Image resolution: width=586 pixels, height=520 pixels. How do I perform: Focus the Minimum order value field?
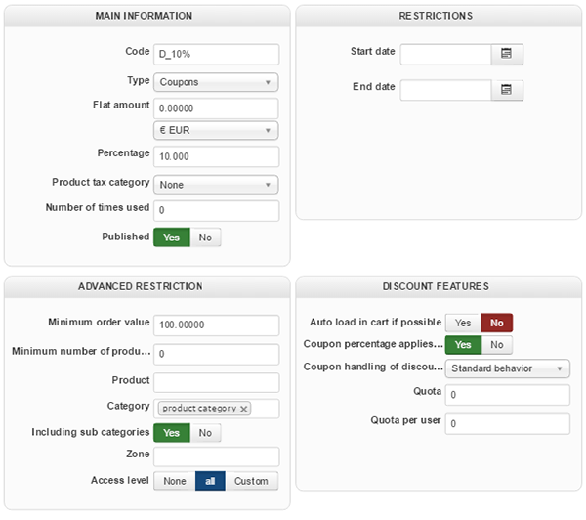coord(216,324)
